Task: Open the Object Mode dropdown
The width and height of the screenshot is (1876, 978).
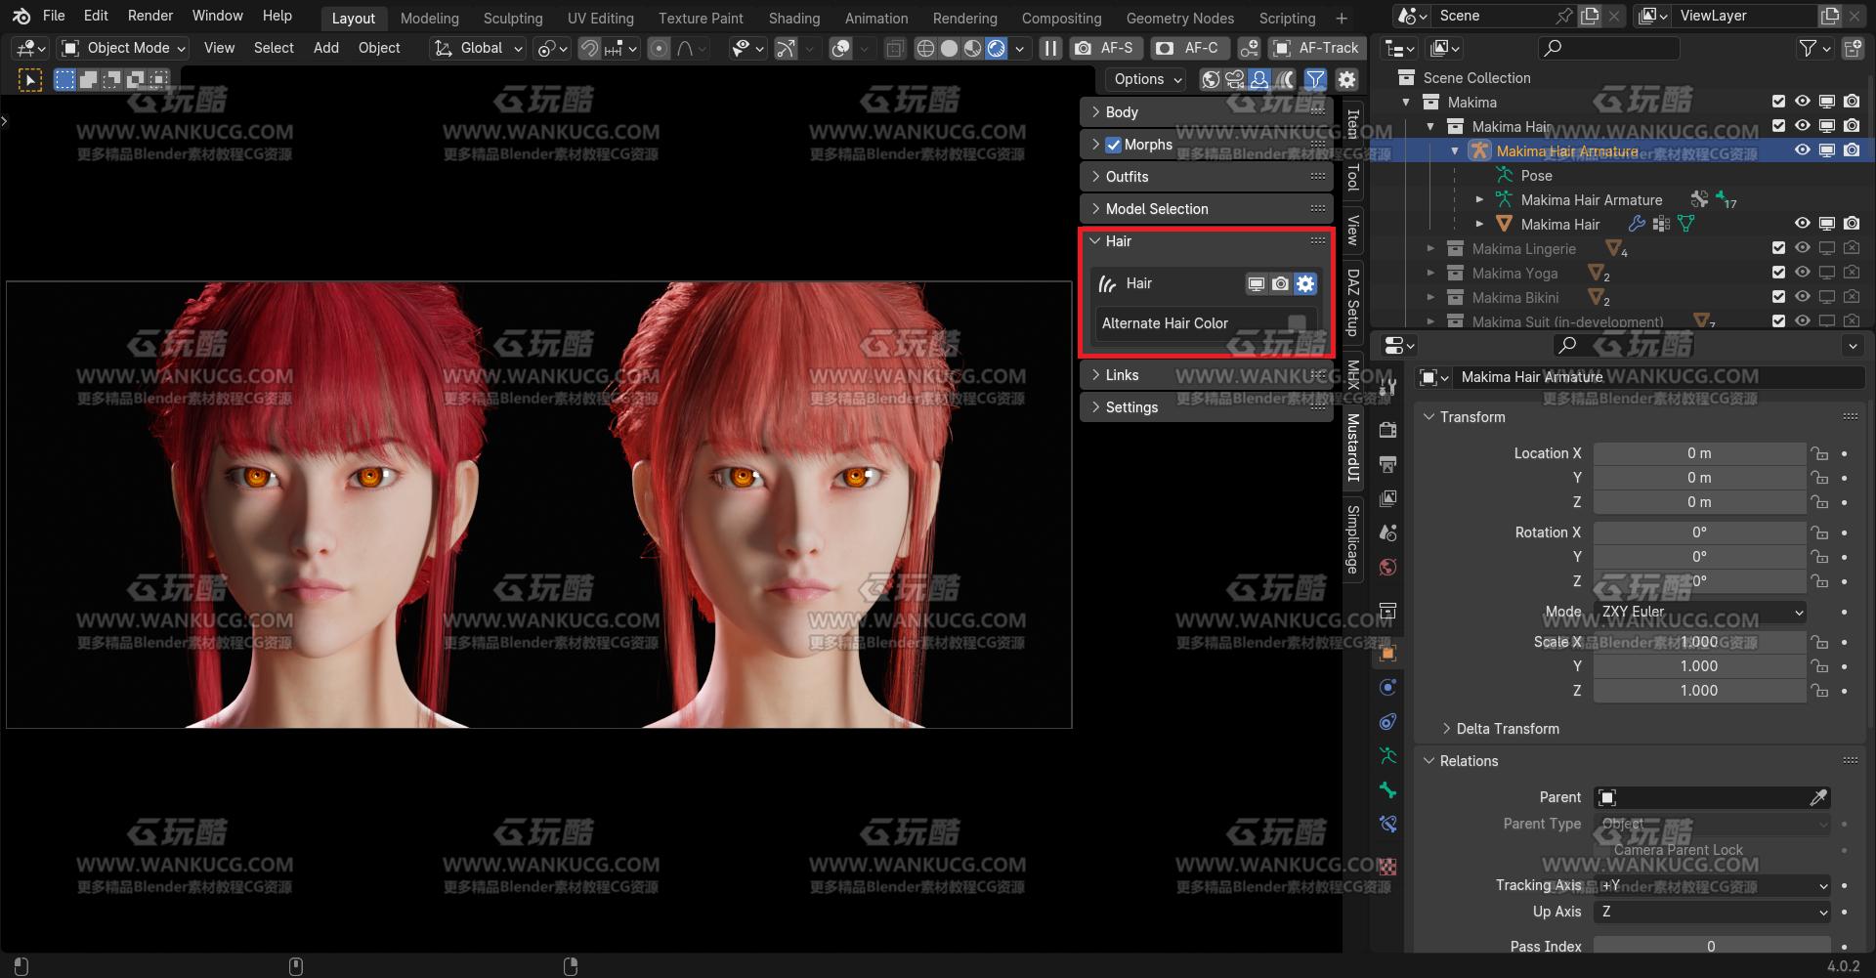Action: 122,48
